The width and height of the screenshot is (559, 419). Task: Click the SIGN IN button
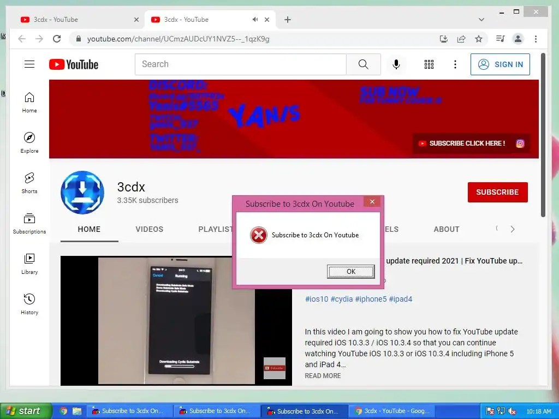(500, 64)
